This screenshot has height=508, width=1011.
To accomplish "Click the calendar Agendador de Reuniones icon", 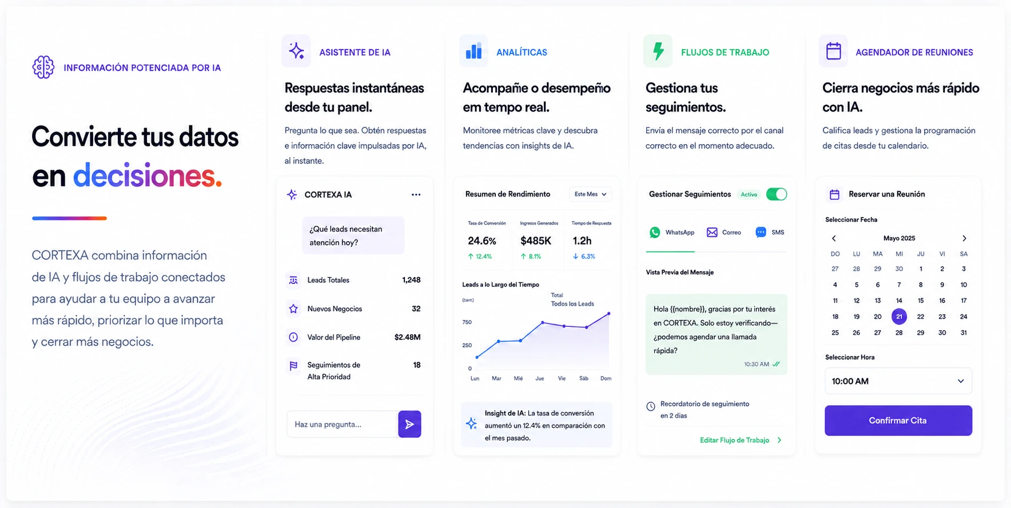I will [833, 51].
